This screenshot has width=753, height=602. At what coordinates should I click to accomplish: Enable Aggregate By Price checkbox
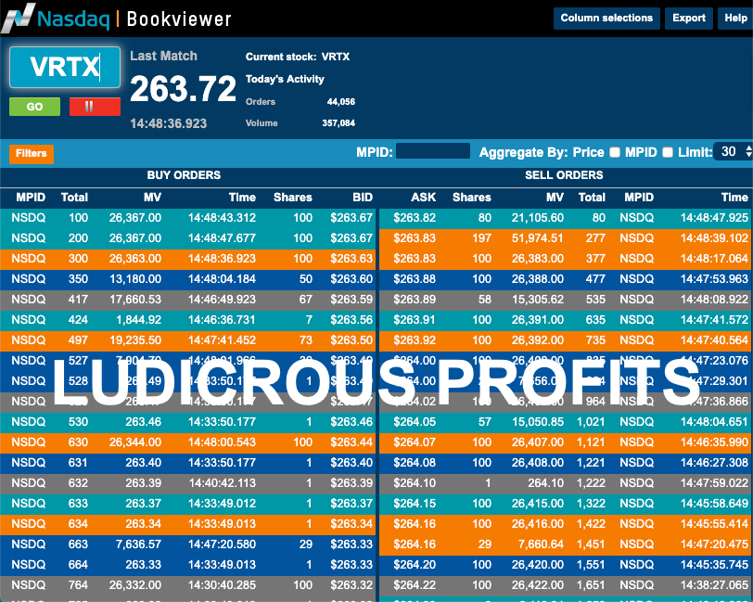click(x=615, y=152)
